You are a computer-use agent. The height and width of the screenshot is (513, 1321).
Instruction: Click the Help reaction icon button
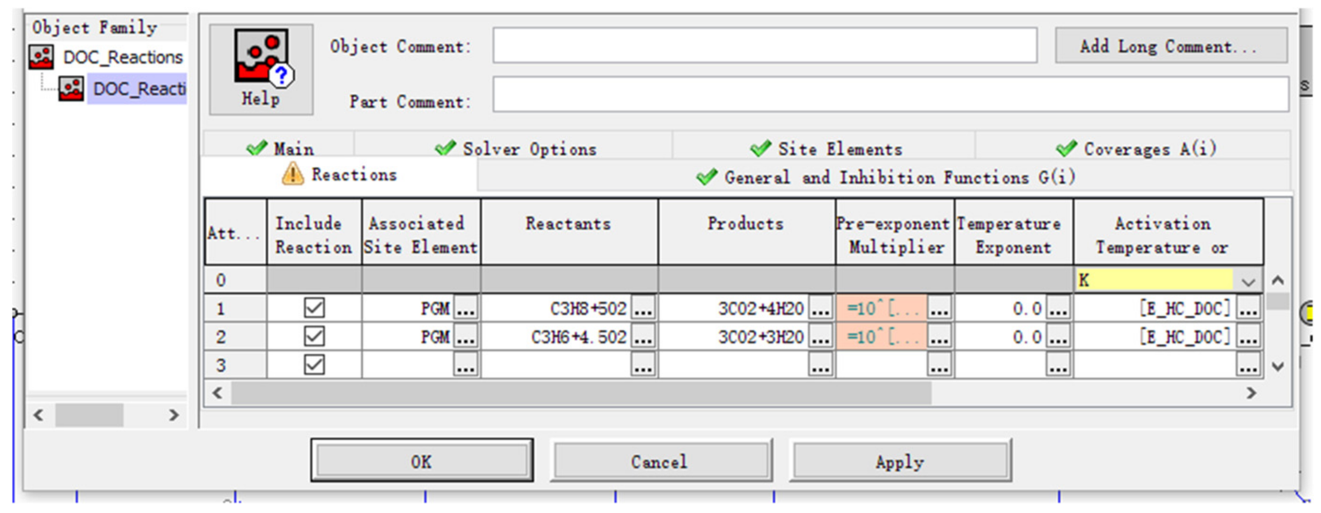[261, 69]
